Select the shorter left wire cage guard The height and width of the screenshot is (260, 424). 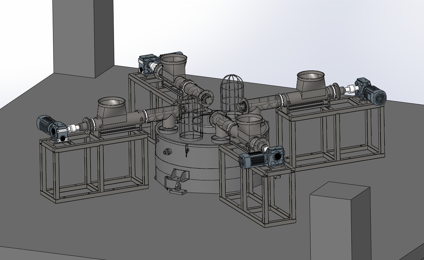(x=191, y=118)
